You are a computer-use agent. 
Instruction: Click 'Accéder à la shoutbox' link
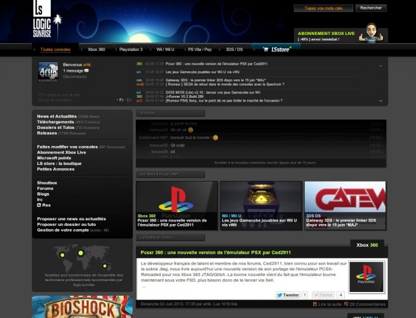[265, 162]
